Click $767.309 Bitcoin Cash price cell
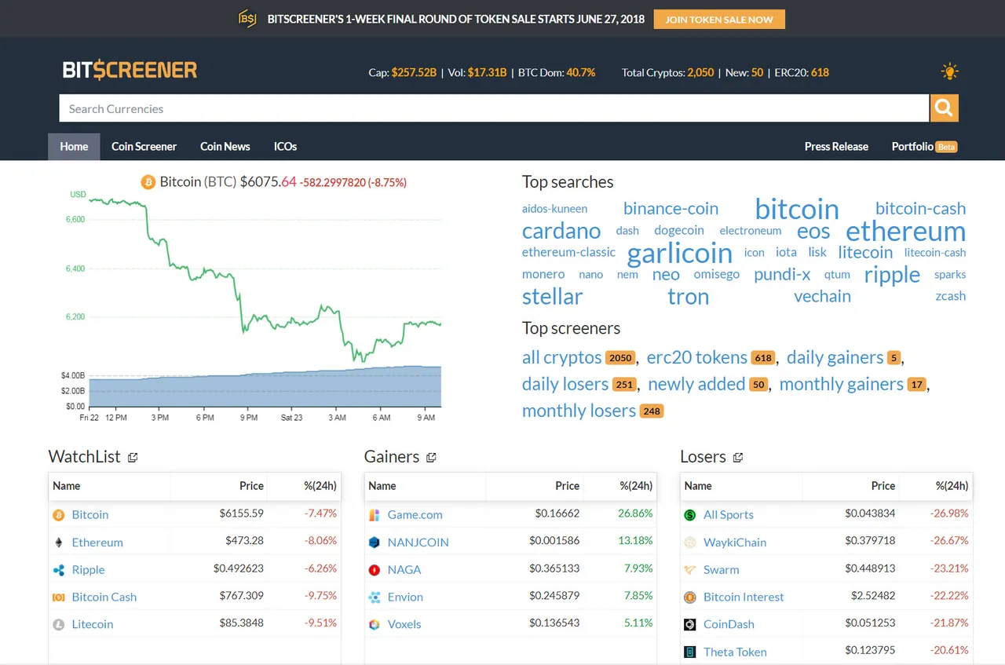Viewport: 1005px width, 665px height. click(242, 597)
